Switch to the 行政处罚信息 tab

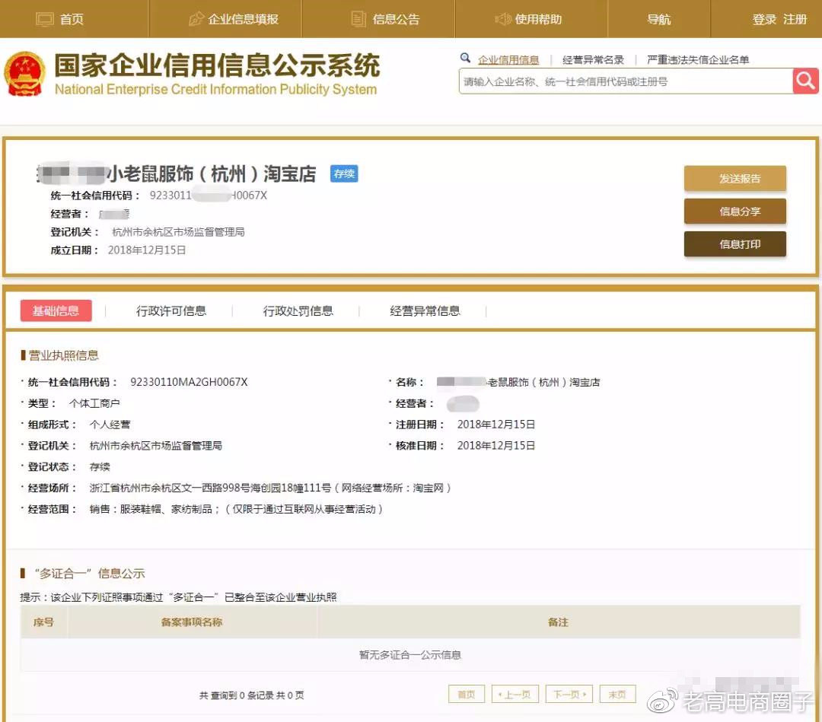pyautogui.click(x=298, y=310)
